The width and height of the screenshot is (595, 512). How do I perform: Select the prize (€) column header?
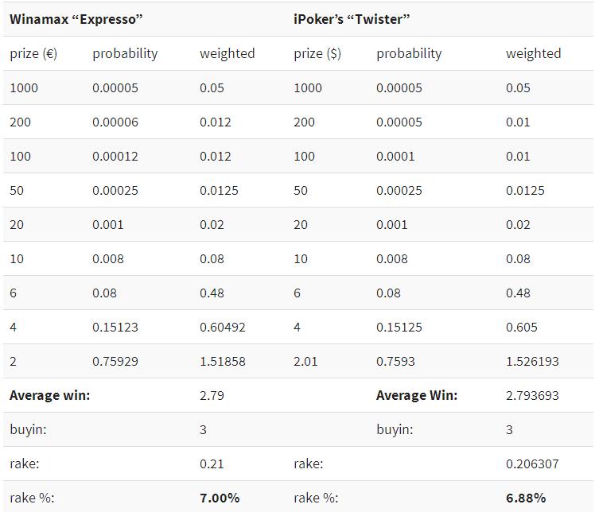(33, 53)
